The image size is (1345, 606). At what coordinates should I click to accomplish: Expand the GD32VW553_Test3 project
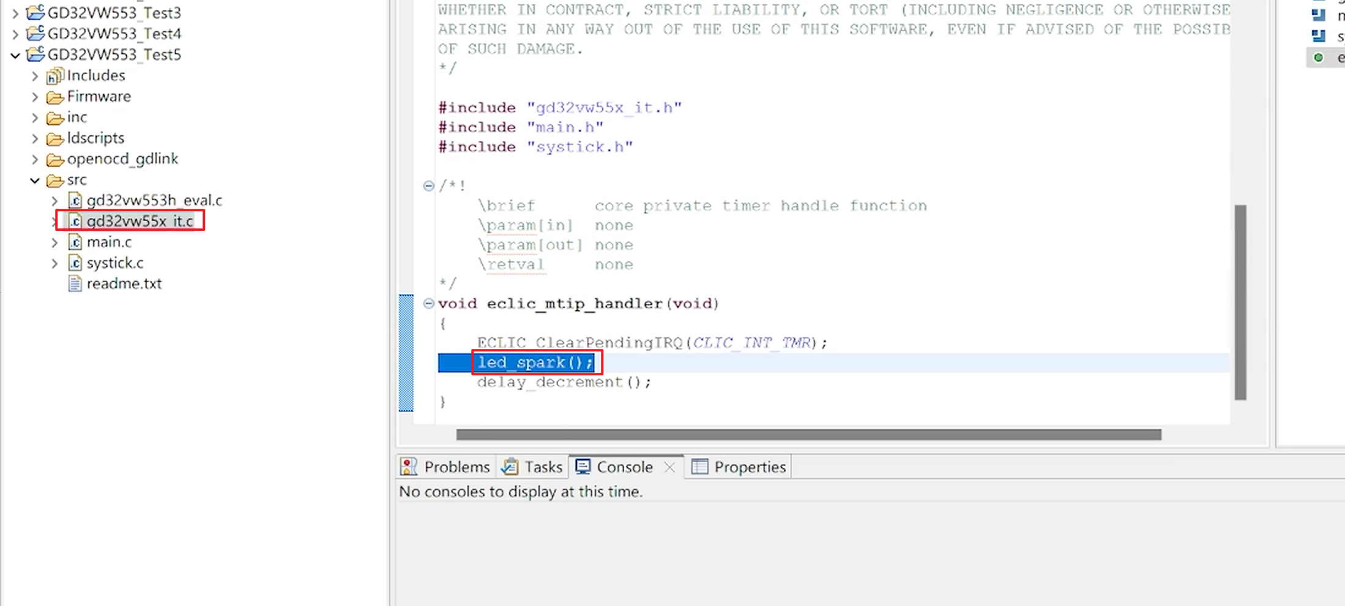pos(15,13)
